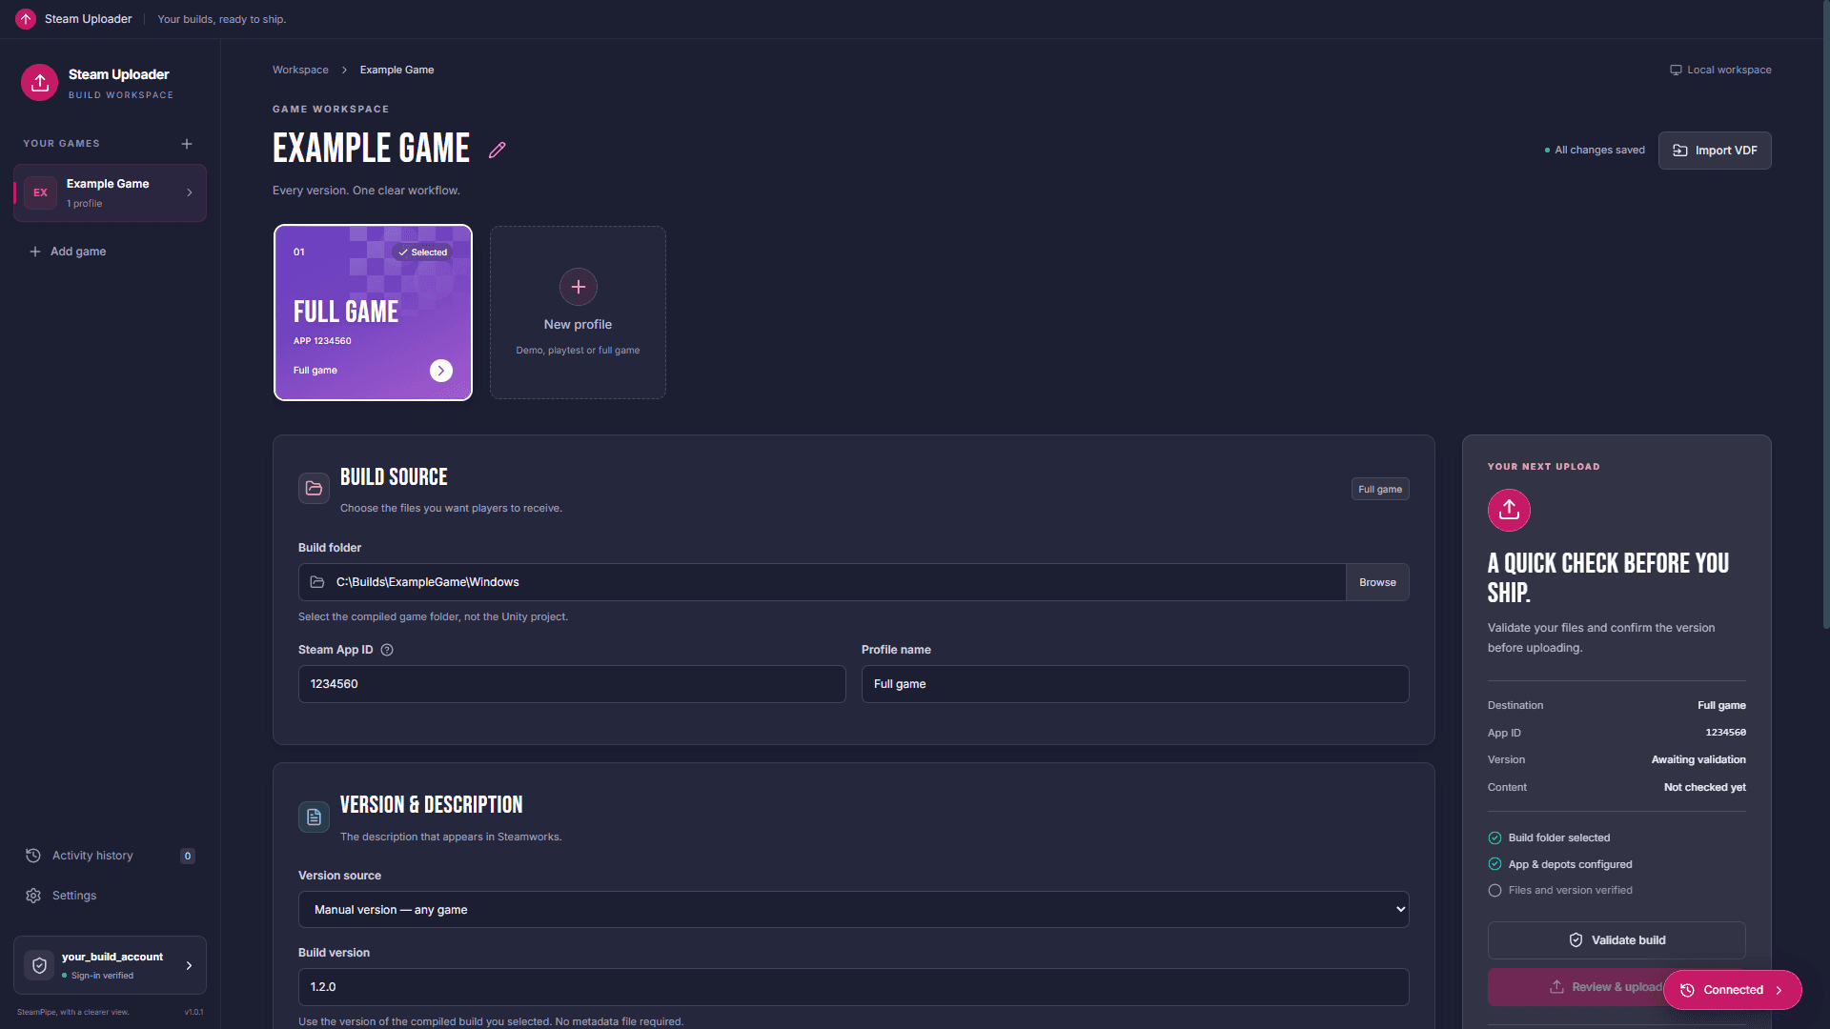The width and height of the screenshot is (1830, 1029).
Task: Click the Version & Description document icon
Action: 314,817
